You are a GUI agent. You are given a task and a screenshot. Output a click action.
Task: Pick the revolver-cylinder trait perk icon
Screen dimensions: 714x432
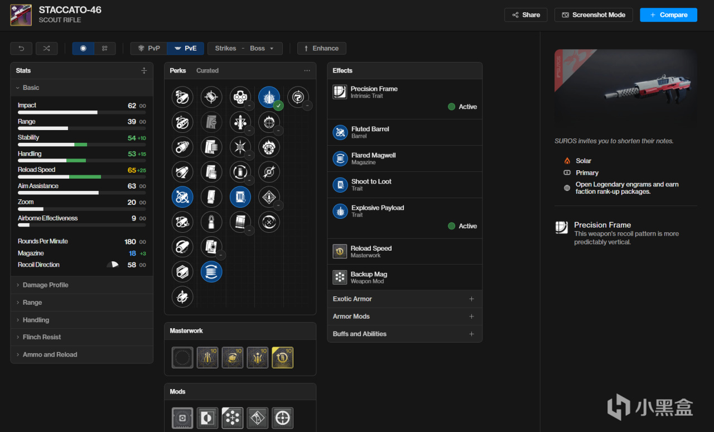tap(240, 97)
